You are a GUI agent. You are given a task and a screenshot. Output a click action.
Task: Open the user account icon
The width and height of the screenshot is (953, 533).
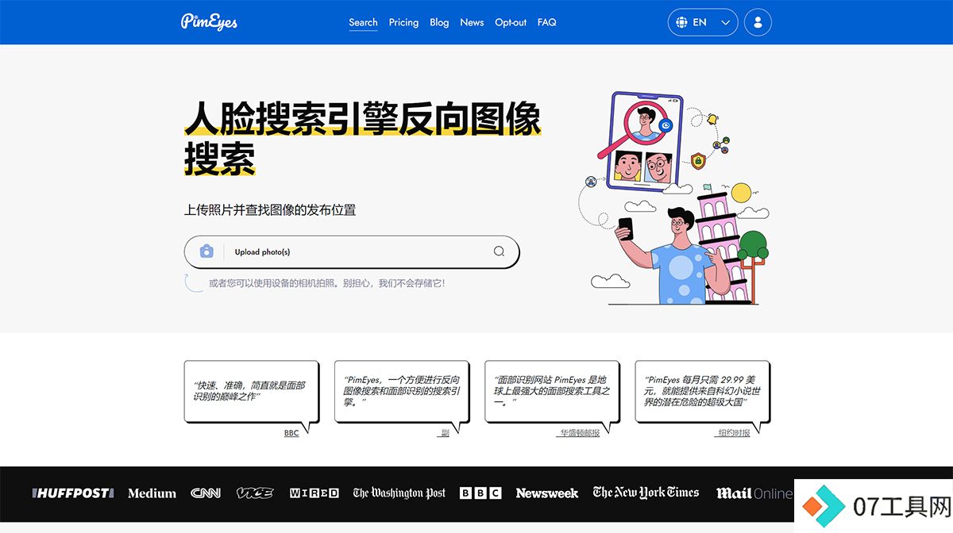(x=758, y=22)
